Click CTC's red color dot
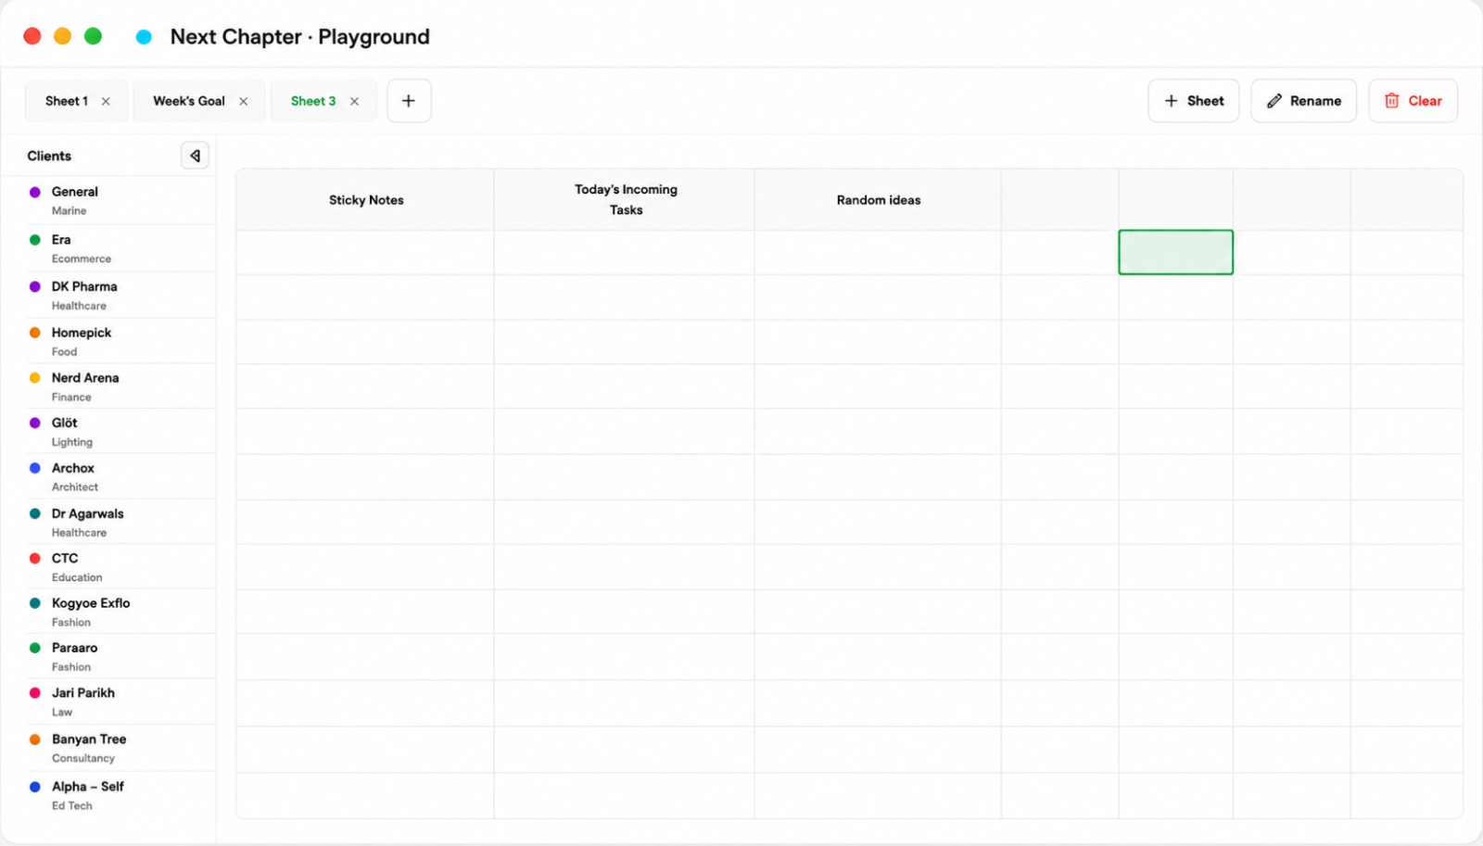 point(35,558)
